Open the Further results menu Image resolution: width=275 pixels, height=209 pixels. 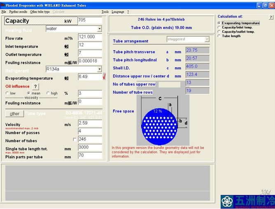(18, 12)
